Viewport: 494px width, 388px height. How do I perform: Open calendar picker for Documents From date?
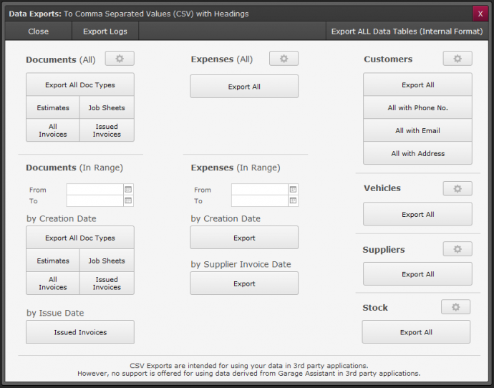128,190
